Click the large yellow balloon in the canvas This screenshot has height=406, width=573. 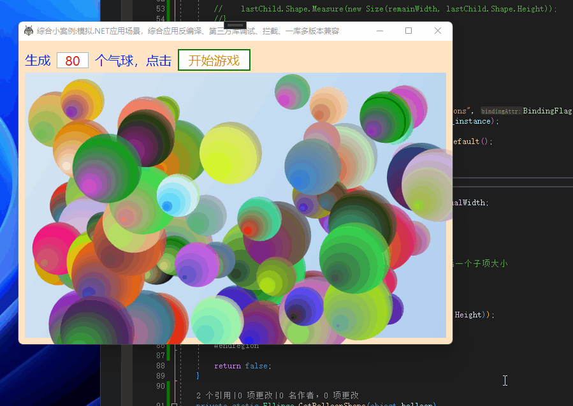click(x=230, y=153)
